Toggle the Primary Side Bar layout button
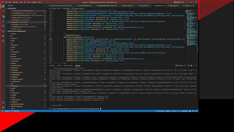The image size is (234, 132). (x=175, y=2)
